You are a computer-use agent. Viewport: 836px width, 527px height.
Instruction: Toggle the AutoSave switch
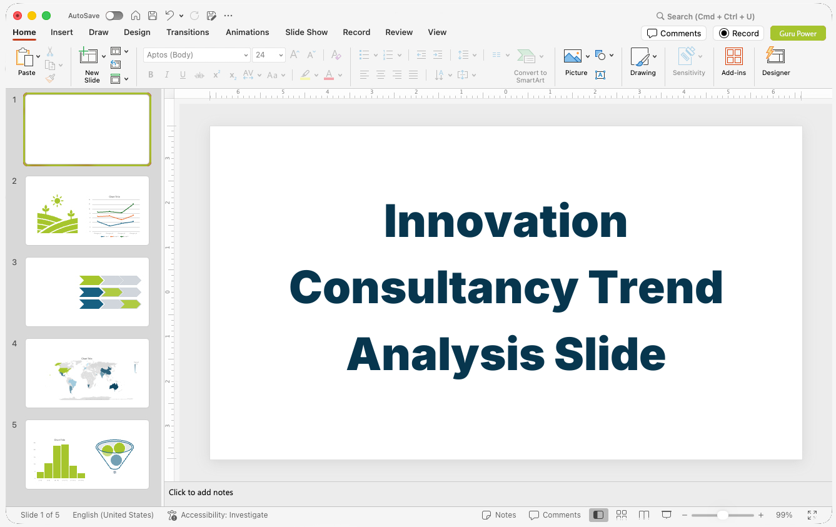coord(114,16)
